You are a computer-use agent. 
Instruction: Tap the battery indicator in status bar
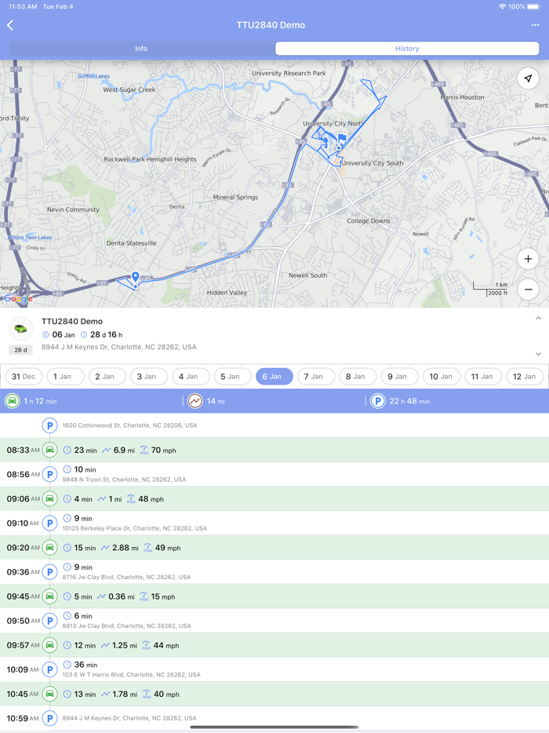pos(533,6)
